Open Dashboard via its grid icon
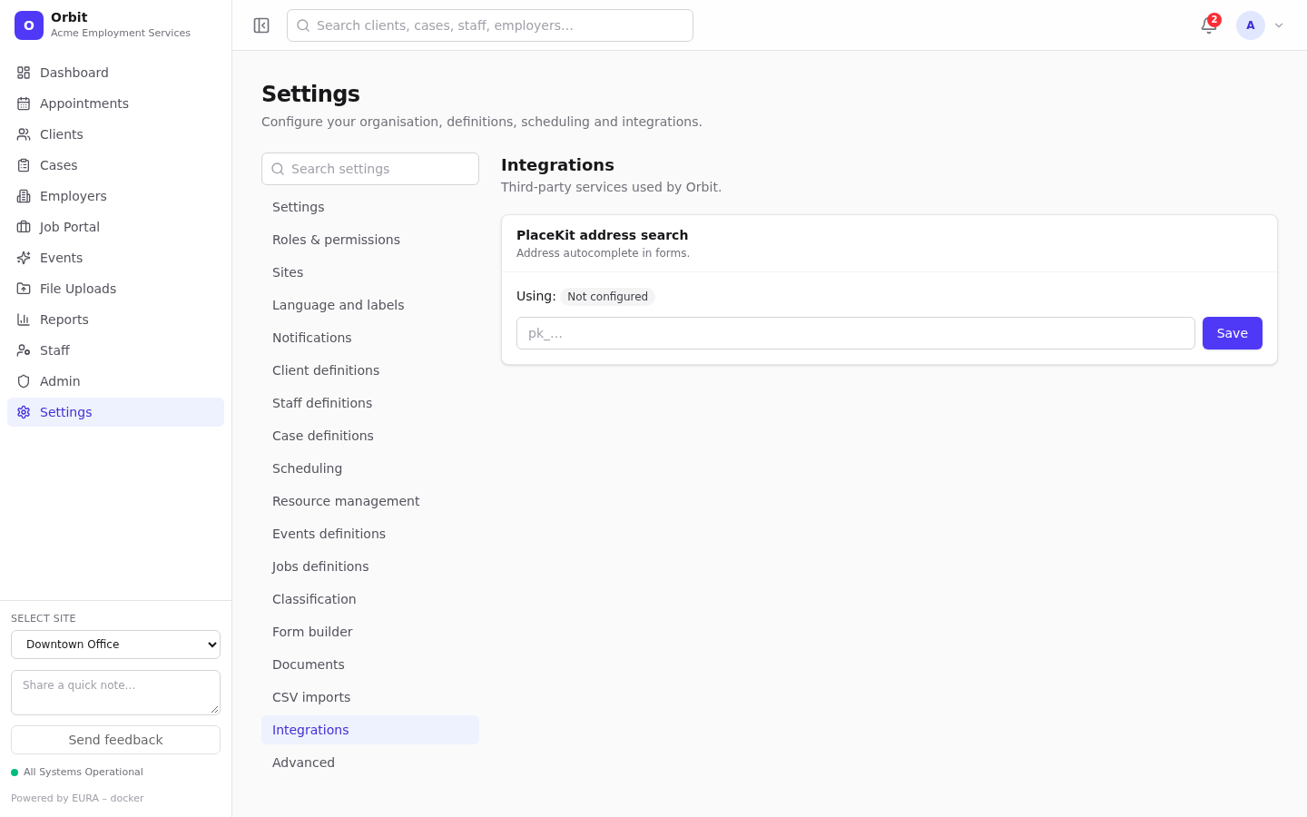The image size is (1307, 817). coord(24,73)
